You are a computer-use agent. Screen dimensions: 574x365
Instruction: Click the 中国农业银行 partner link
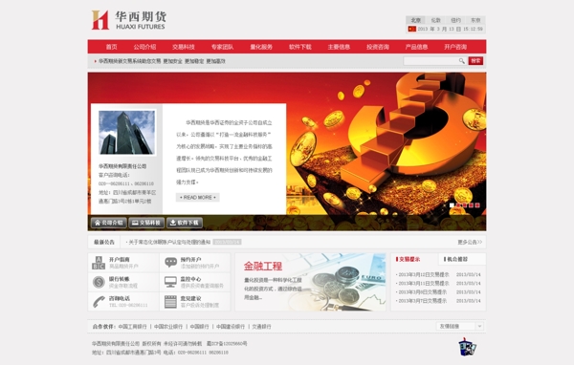pyautogui.click(x=168, y=327)
